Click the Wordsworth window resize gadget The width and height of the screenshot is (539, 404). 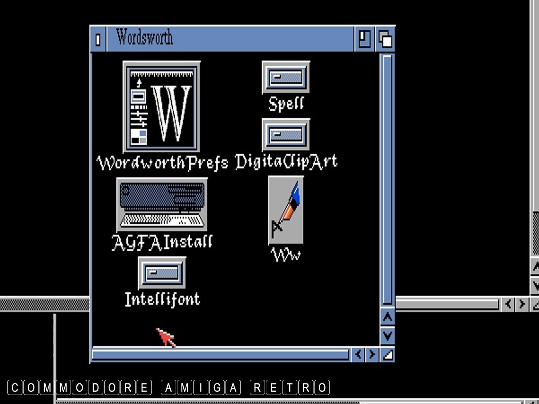coord(387,355)
